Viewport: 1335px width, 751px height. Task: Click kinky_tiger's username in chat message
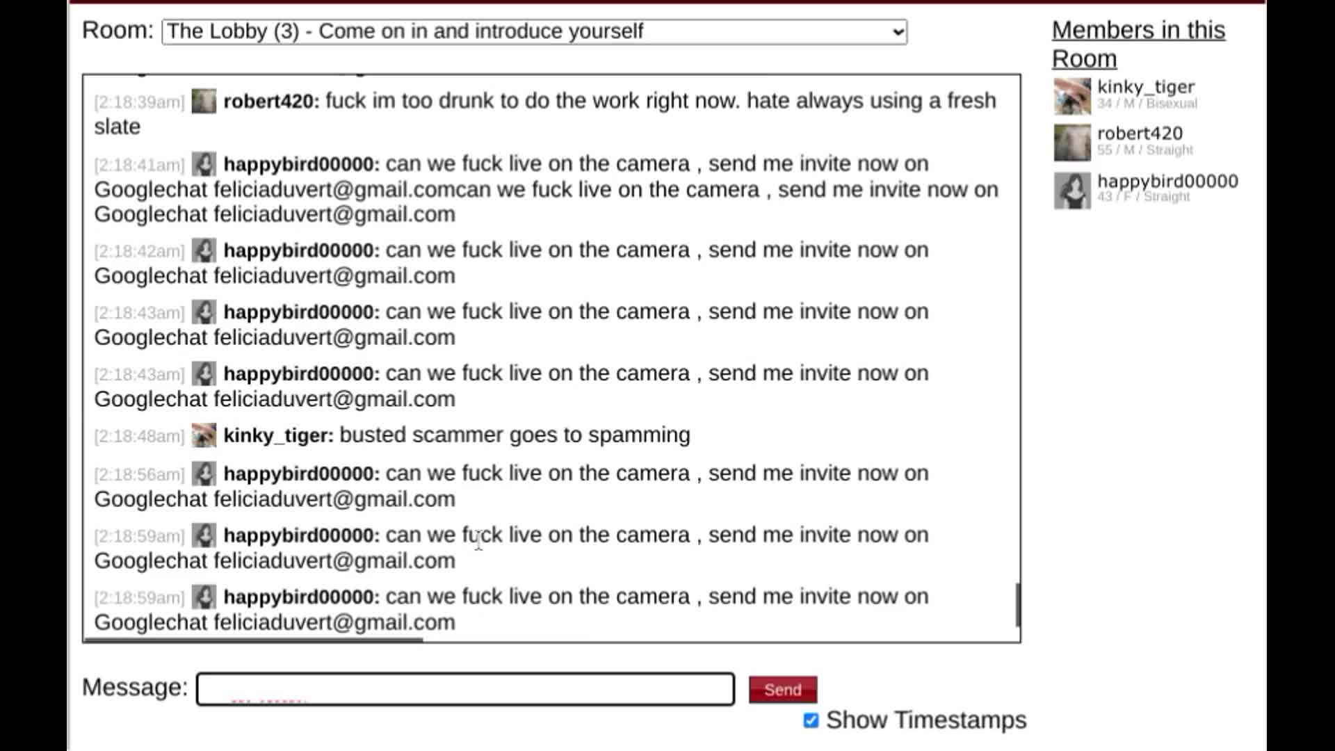pyautogui.click(x=277, y=435)
